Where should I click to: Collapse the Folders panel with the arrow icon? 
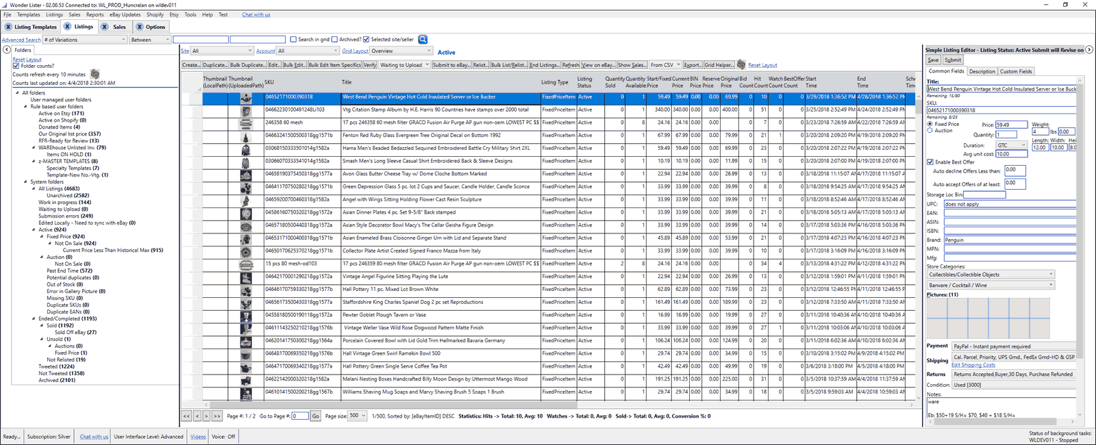coord(7,50)
